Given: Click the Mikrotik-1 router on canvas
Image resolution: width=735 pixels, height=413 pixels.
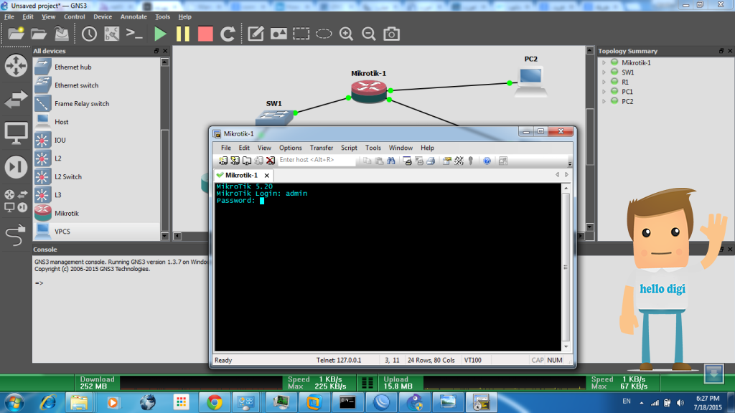Looking at the screenshot, I should point(369,91).
